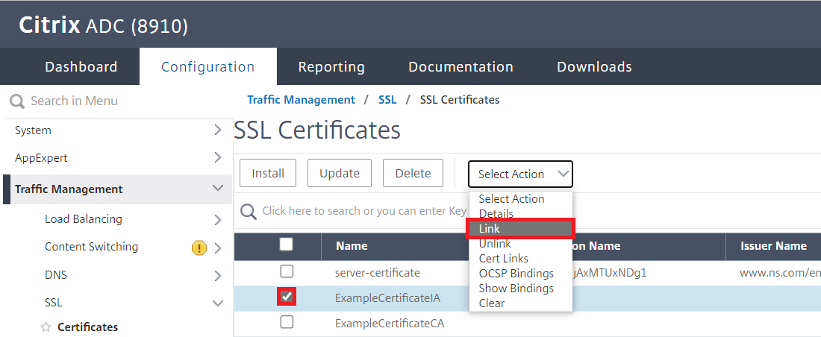Screen dimensions: 821x337
Task: Choose Link from the action list
Action: pyautogui.click(x=520, y=229)
